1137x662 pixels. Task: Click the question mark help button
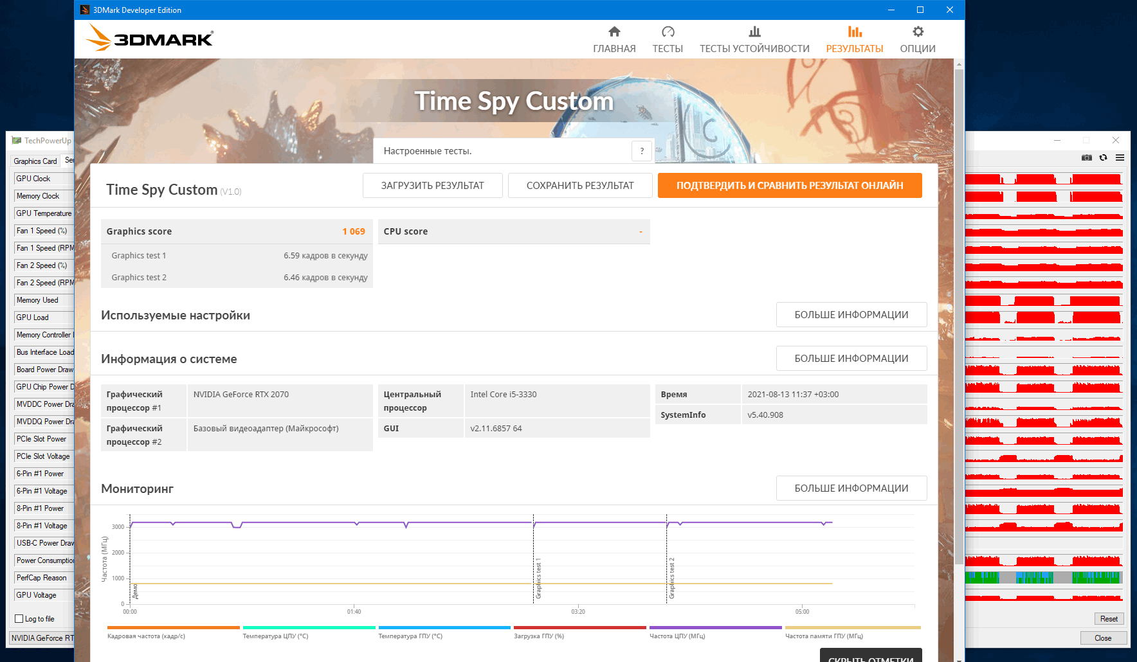pyautogui.click(x=642, y=151)
